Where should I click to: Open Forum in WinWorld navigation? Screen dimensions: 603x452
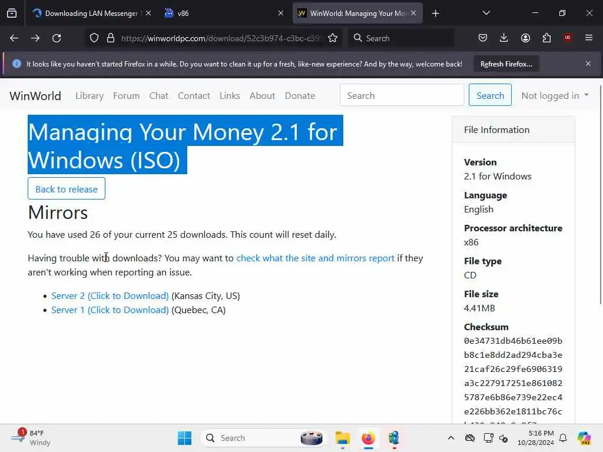(126, 96)
